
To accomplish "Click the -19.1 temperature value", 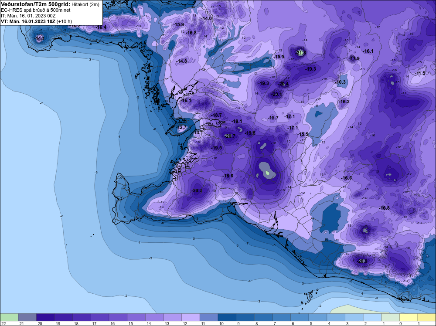I will [237, 122].
